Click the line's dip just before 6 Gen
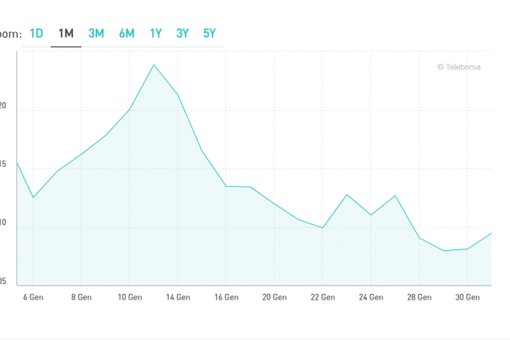 (33, 197)
